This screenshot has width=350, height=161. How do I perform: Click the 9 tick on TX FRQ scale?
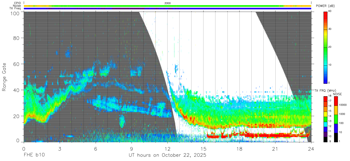coord(329,141)
